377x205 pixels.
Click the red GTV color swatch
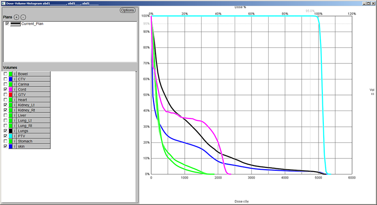point(10,95)
